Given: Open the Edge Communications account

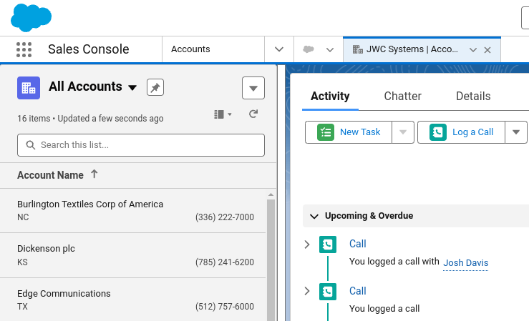Looking at the screenshot, I should [64, 294].
